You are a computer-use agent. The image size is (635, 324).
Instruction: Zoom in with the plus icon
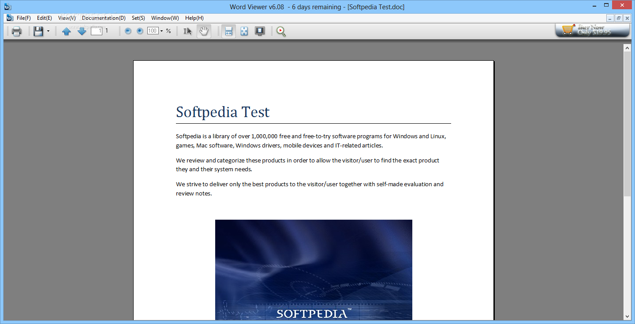(140, 31)
